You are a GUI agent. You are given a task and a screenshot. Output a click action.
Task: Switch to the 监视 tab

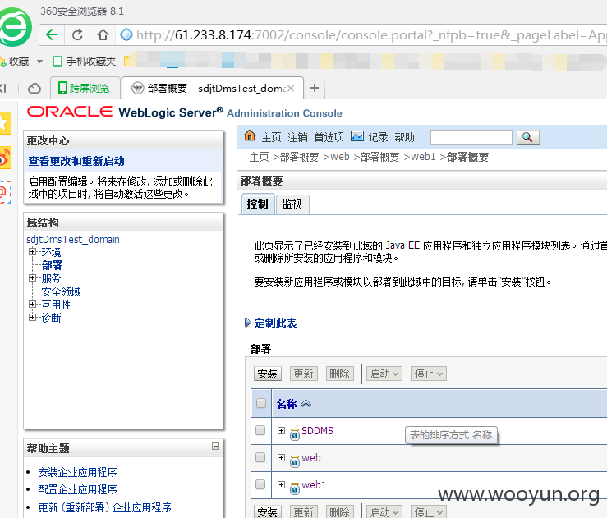(x=292, y=204)
